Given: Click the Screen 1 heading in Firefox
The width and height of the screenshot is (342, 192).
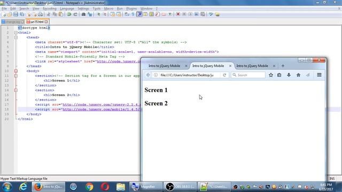Looking at the screenshot, I should pos(156,90).
